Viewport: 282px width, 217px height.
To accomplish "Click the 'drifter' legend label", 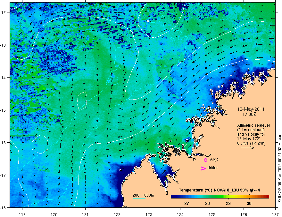I will click(x=212, y=168).
